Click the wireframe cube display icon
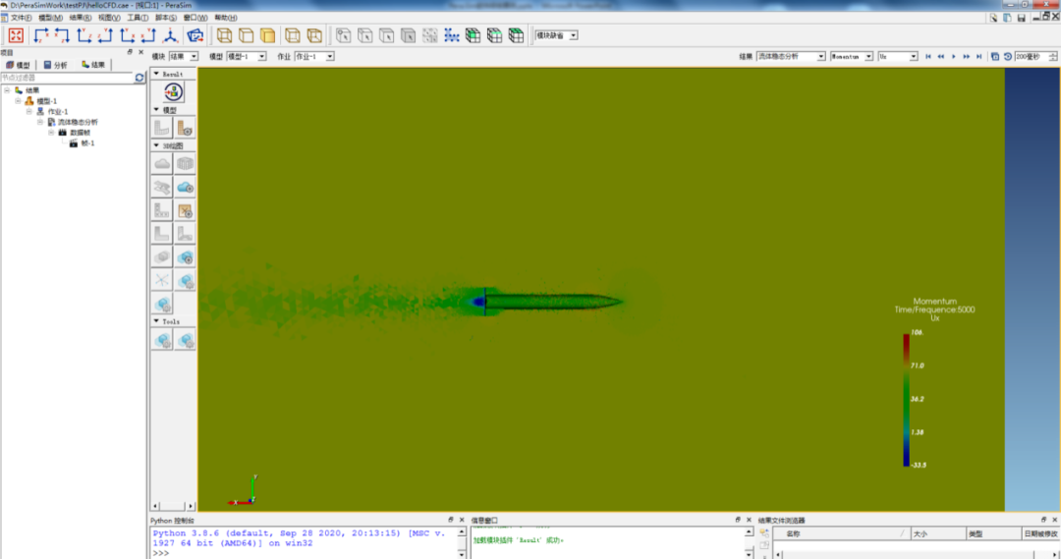 225,35
